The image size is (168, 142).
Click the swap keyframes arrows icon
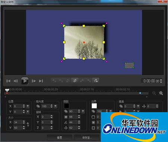tap(75, 81)
